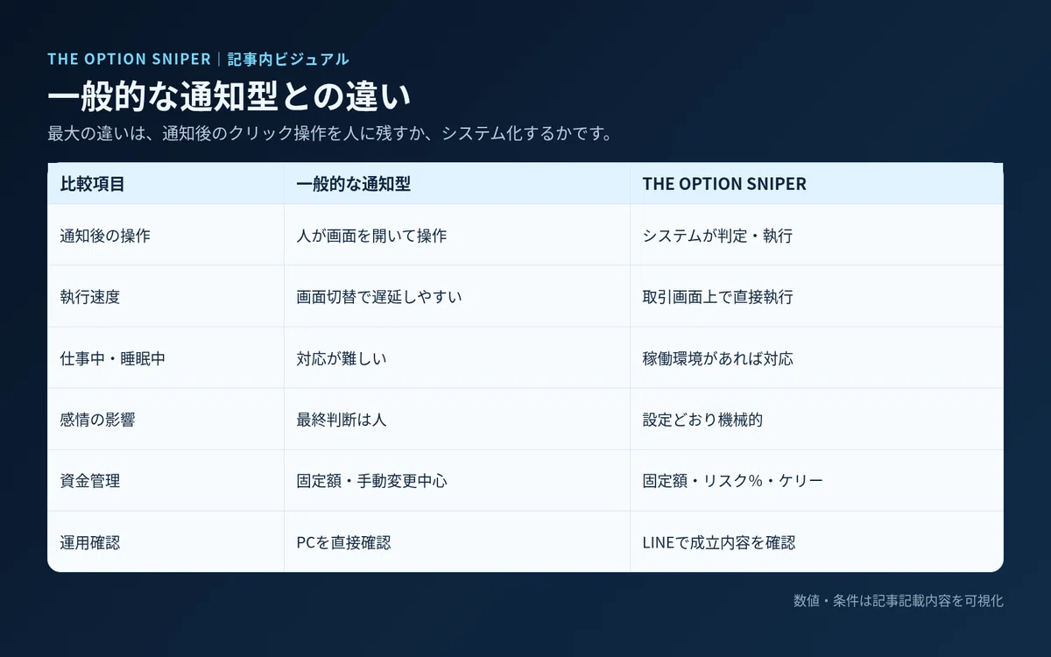Select the 執行速度 row label
1051x657 pixels.
pyautogui.click(x=89, y=297)
